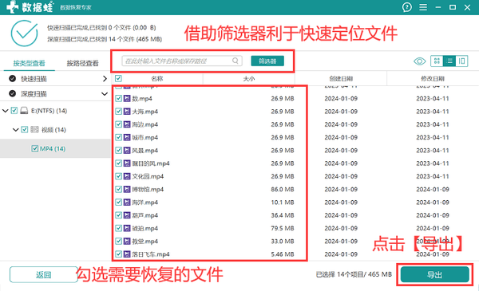Expand the 快速扫描 section arrow
The height and width of the screenshot is (291, 479).
pos(105,79)
